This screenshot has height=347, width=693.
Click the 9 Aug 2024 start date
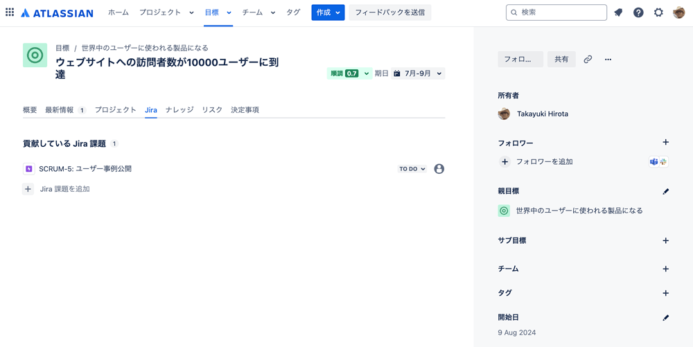coord(517,332)
